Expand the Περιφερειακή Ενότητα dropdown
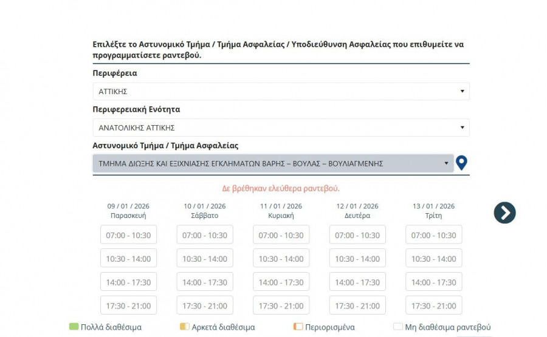Image resolution: width=547 pixels, height=337 pixels. (281, 128)
